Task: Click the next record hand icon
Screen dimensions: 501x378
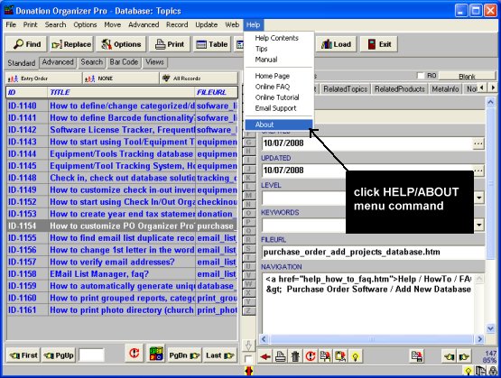Action: pos(464,356)
